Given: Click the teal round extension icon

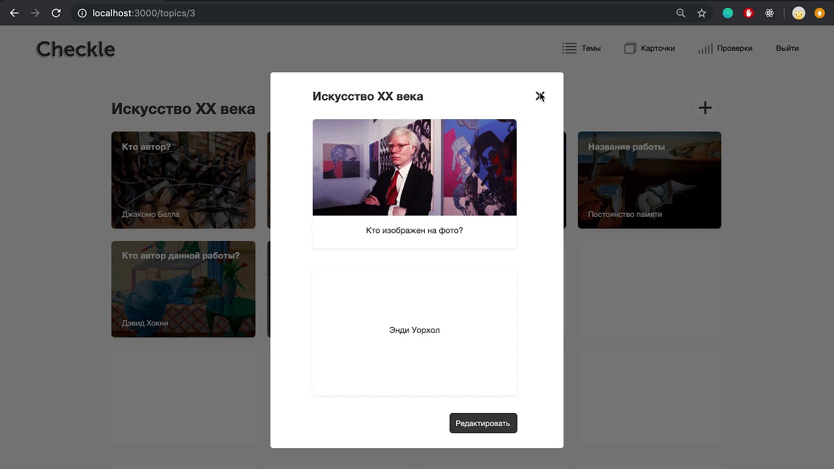Looking at the screenshot, I should 728,13.
